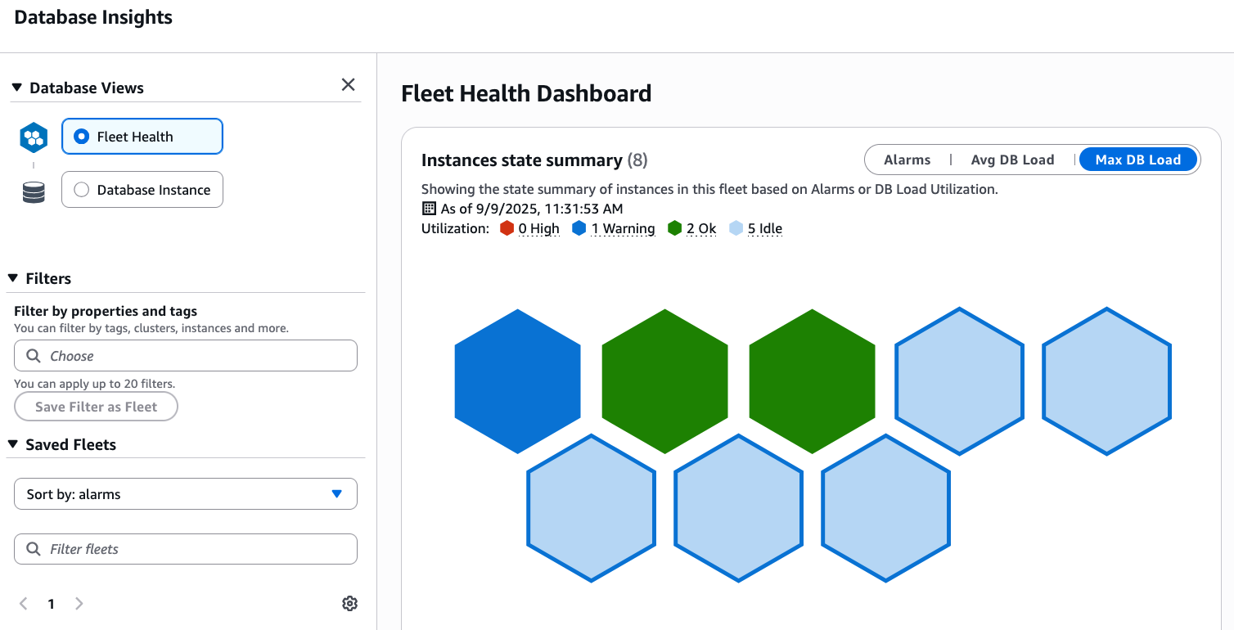Viewport: 1234px width, 630px height.
Task: Go to next page of saved fleets
Action: (x=79, y=604)
